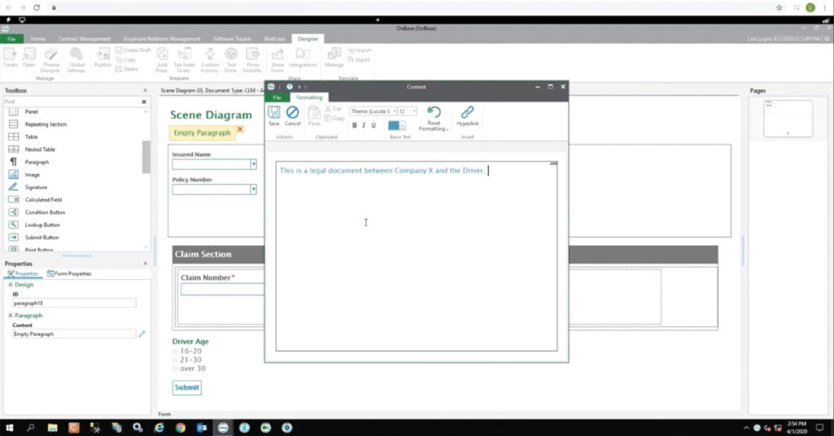Apply underline formatting to text
The height and width of the screenshot is (436, 834).
(x=374, y=125)
